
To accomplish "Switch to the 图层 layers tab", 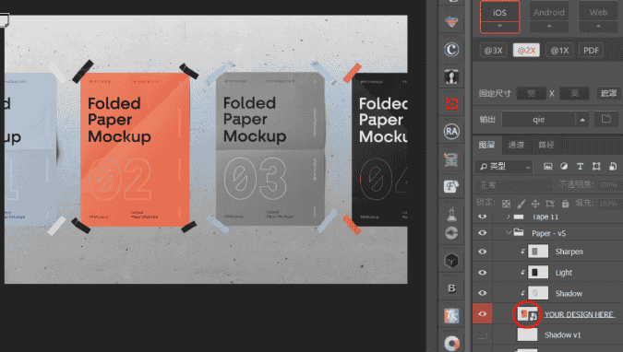I will coord(486,145).
